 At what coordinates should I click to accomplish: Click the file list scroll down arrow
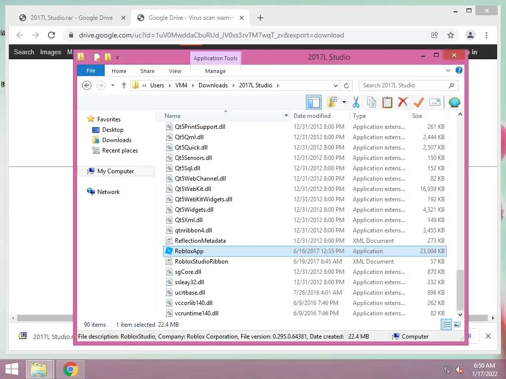460,314
